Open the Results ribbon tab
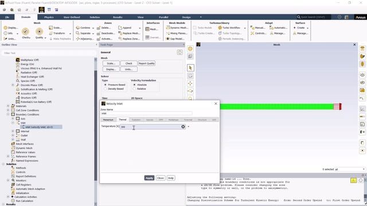 pyautogui.click(x=118, y=17)
